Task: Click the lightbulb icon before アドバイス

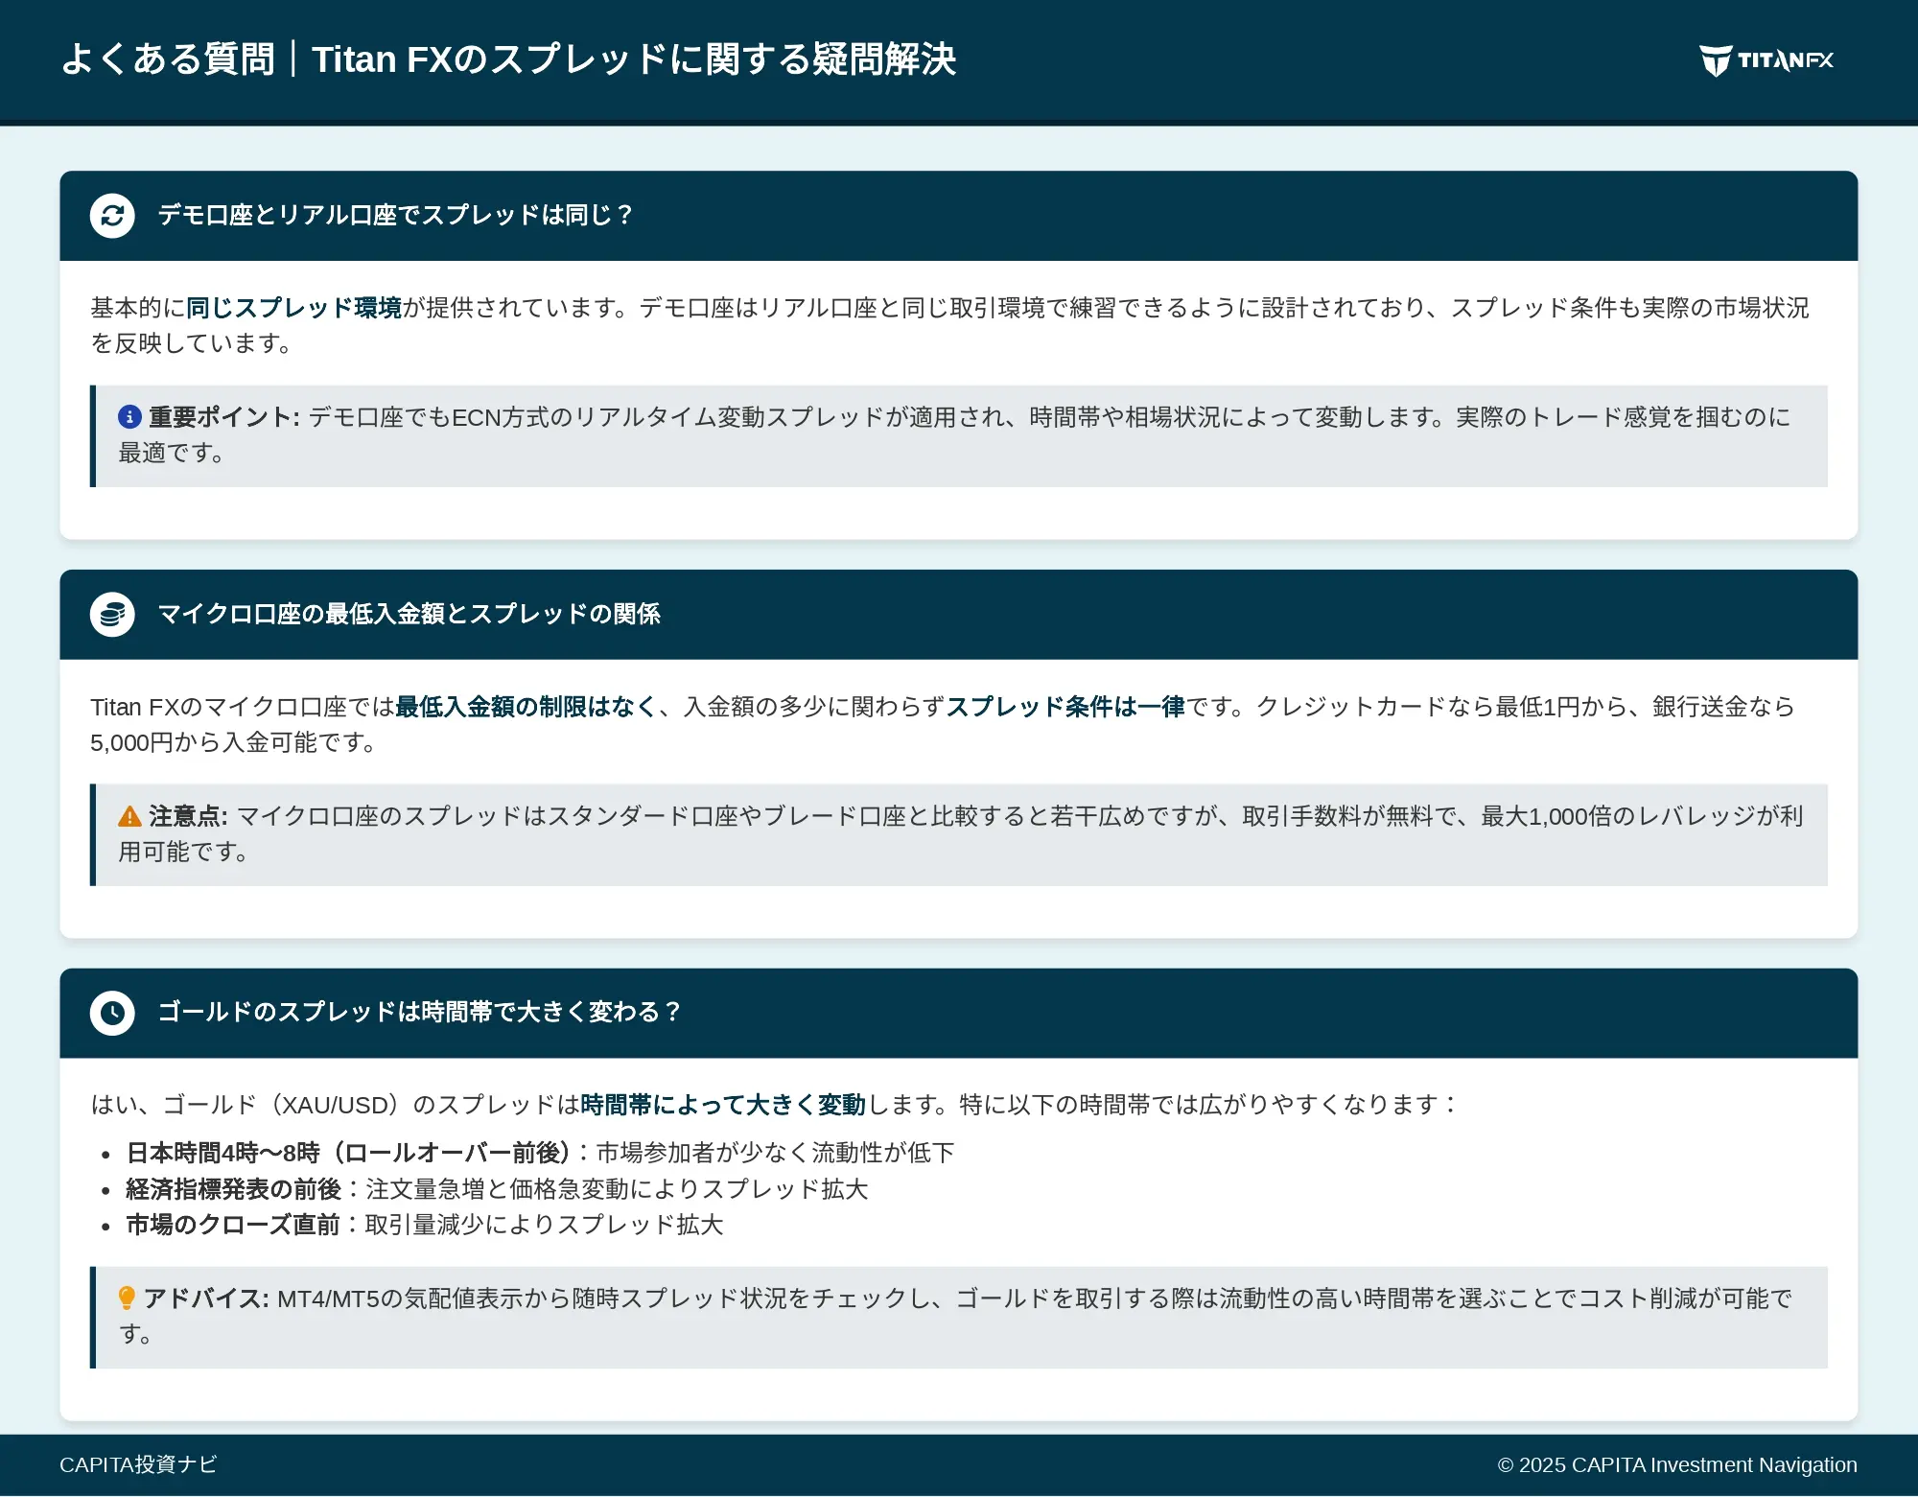Action: [127, 1298]
